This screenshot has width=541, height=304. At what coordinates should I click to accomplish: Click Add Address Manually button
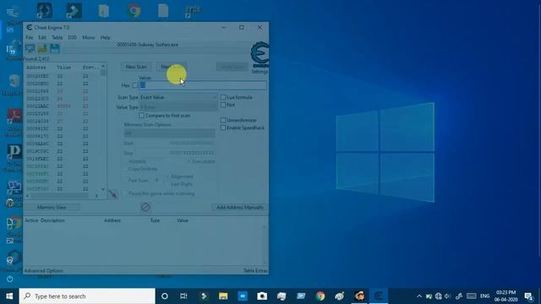(x=239, y=207)
